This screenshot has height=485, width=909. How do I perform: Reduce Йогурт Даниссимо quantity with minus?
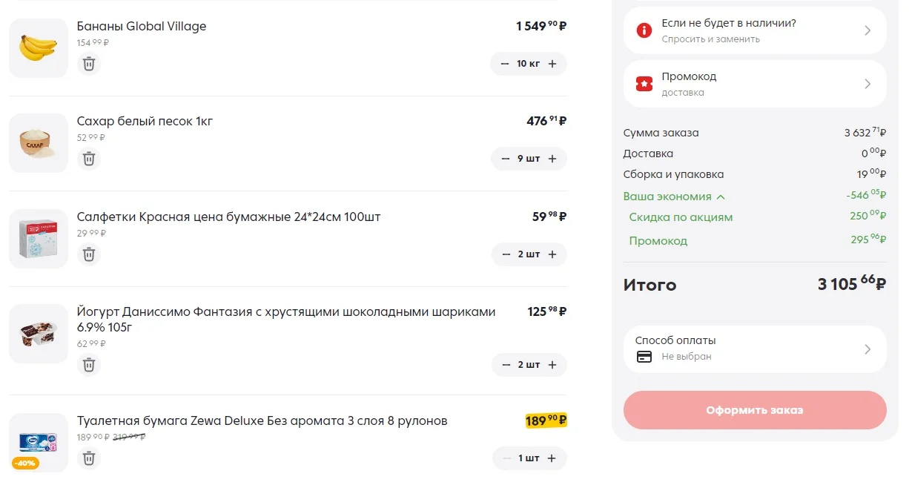pos(506,365)
